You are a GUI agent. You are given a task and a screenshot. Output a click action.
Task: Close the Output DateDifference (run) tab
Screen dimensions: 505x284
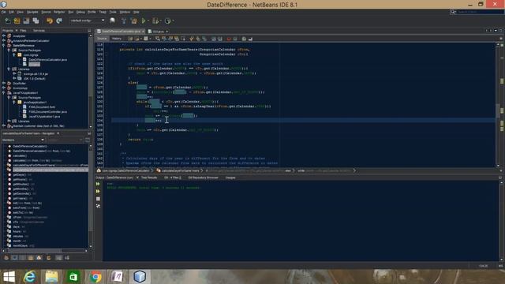click(137, 177)
